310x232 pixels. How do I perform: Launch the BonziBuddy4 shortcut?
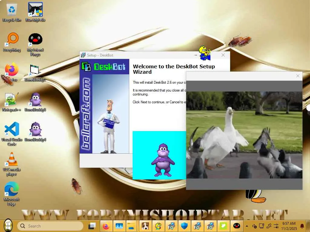(35, 132)
